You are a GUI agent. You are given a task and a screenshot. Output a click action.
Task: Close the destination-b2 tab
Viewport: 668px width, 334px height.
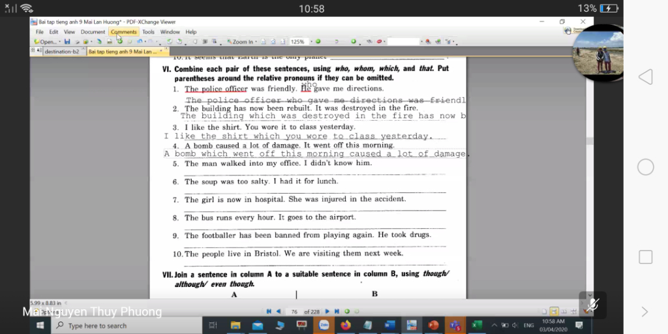coord(83,50)
